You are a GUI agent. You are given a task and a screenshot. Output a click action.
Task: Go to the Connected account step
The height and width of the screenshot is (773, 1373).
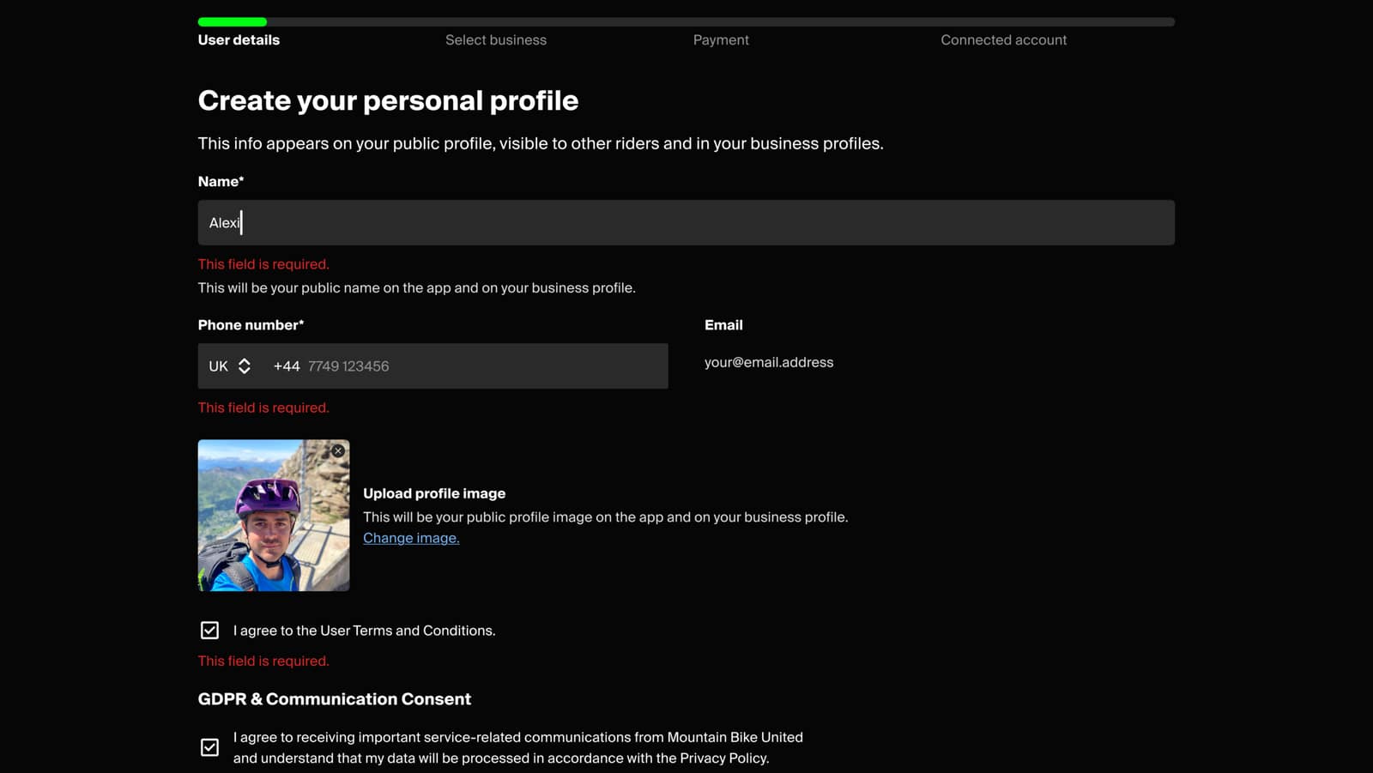(1003, 39)
